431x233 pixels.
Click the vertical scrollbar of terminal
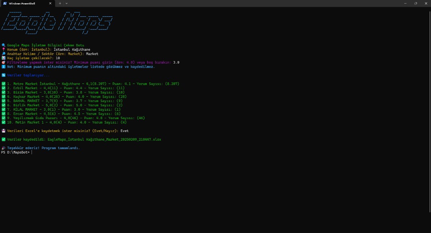[x=430, y=112]
